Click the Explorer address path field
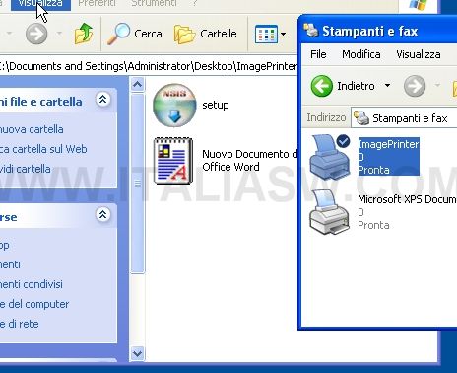Viewport: 457px width, 373px height. click(x=149, y=66)
